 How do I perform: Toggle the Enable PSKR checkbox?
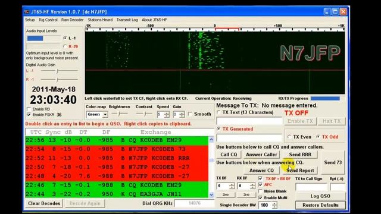pyautogui.click(x=29, y=115)
